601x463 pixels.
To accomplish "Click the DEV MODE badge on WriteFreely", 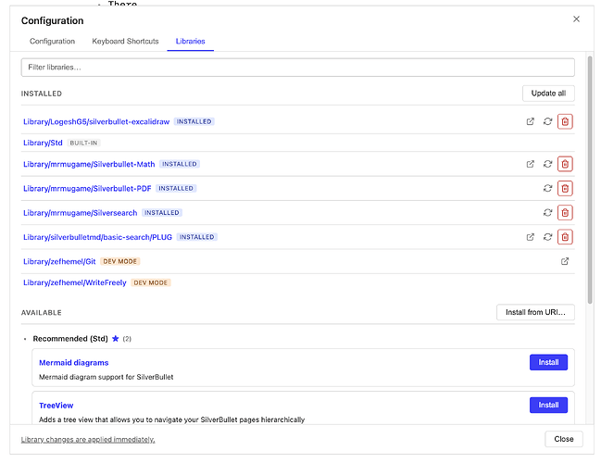I will point(151,282).
